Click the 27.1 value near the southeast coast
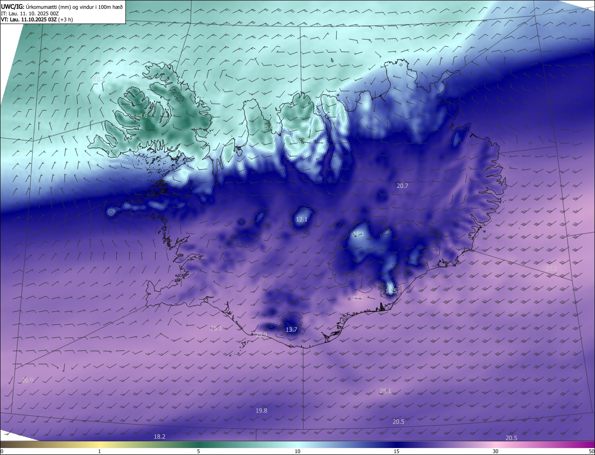The height and width of the screenshot is (455, 595). tap(357, 299)
